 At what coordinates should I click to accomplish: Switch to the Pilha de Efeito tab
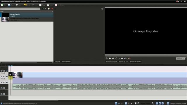pyautogui.click(x=66, y=62)
